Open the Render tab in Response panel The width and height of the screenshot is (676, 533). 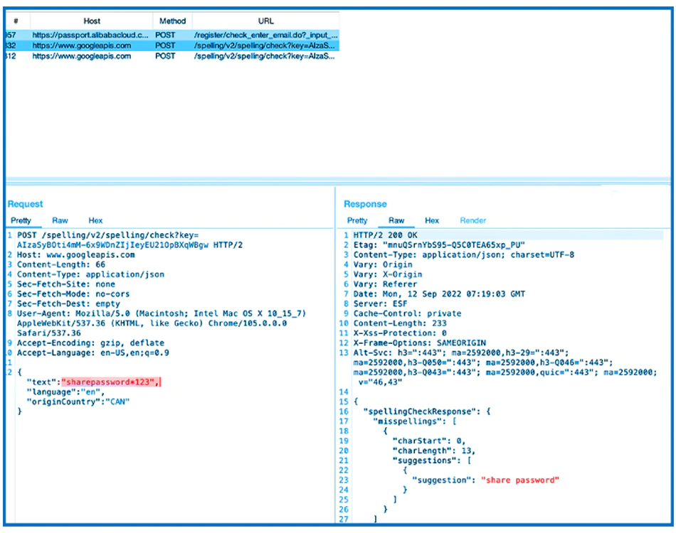(x=472, y=220)
